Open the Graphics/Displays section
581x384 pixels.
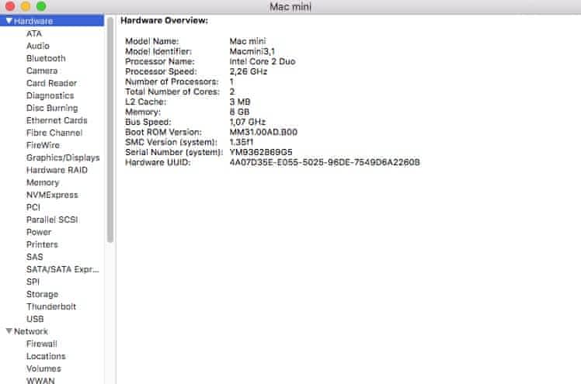[x=63, y=157]
